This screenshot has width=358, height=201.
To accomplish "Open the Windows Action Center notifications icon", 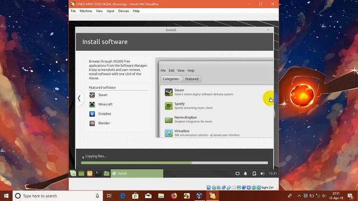I will (x=350, y=196).
